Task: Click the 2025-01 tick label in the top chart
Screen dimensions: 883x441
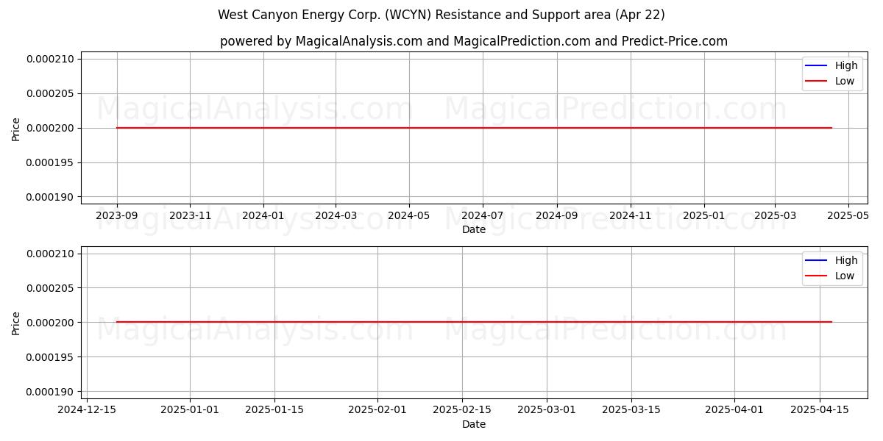Action: 704,216
